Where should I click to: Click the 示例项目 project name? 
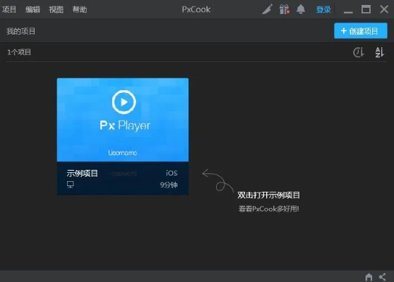[82, 173]
